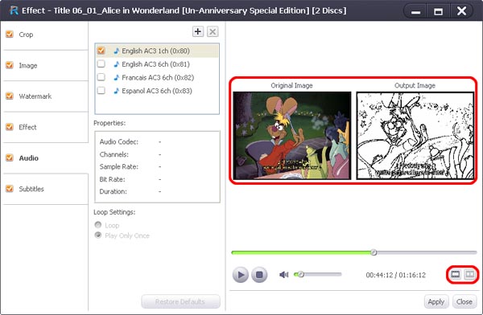Stop the video preview
483x315 pixels.
259,274
